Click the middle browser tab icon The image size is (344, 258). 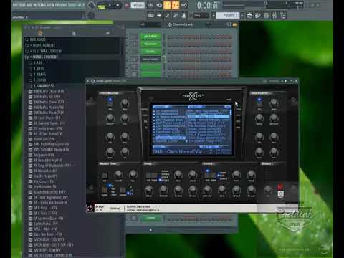coord(74,33)
